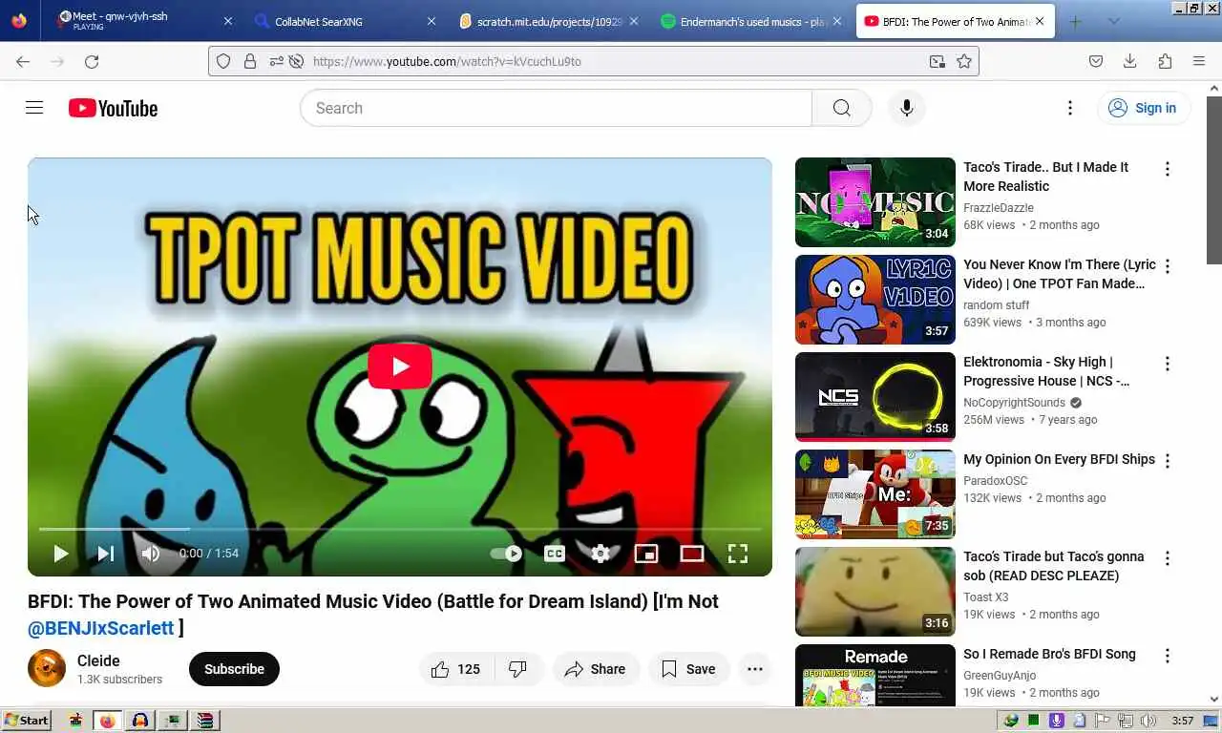This screenshot has height=733, width=1222.
Task: Switch to Endermanch's used musics tab
Action: (x=749, y=21)
